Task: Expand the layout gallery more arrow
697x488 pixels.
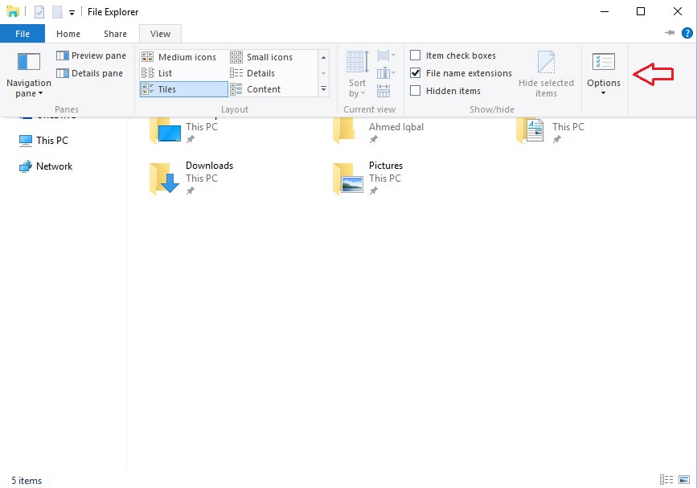Action: [x=323, y=88]
